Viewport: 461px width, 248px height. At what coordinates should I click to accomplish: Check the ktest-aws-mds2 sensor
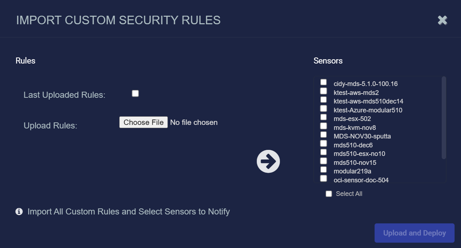pos(324,91)
